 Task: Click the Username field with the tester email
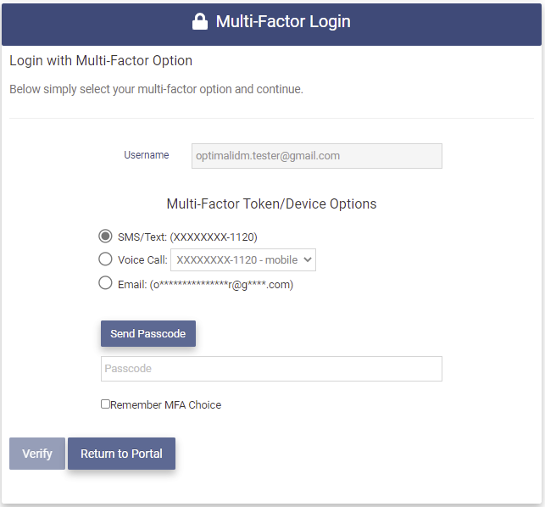click(x=316, y=156)
